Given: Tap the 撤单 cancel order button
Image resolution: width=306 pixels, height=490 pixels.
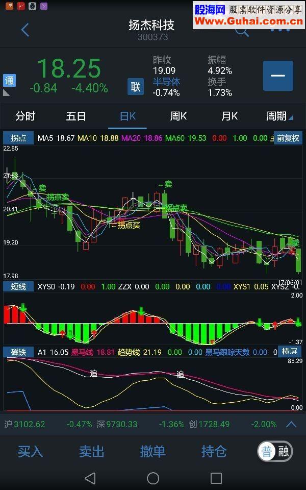Looking at the screenshot, I should click(x=152, y=452).
